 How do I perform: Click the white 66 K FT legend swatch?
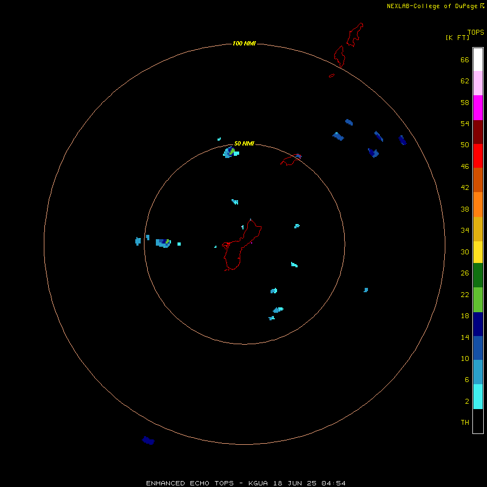click(x=478, y=60)
